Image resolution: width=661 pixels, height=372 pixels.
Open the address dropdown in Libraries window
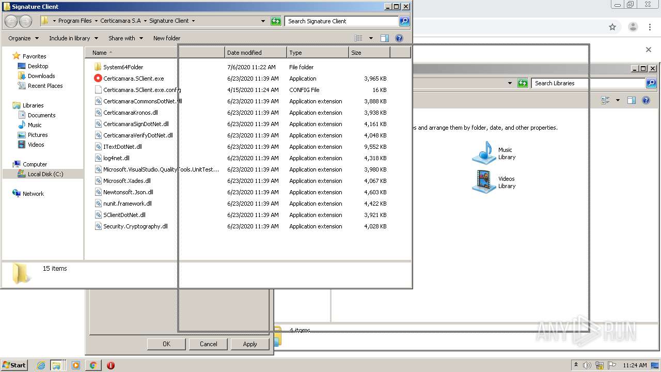510,83
